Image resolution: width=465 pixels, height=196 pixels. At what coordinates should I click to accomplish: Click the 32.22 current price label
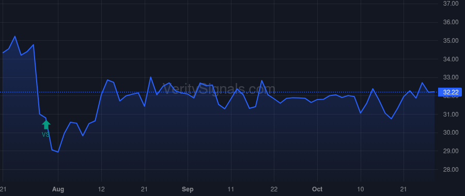pyautogui.click(x=450, y=92)
